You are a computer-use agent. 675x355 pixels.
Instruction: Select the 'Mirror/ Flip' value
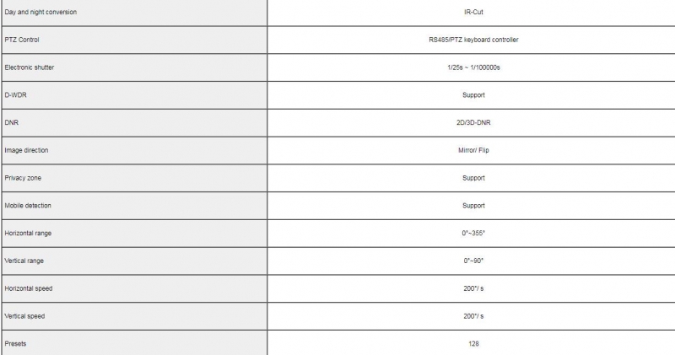click(473, 150)
